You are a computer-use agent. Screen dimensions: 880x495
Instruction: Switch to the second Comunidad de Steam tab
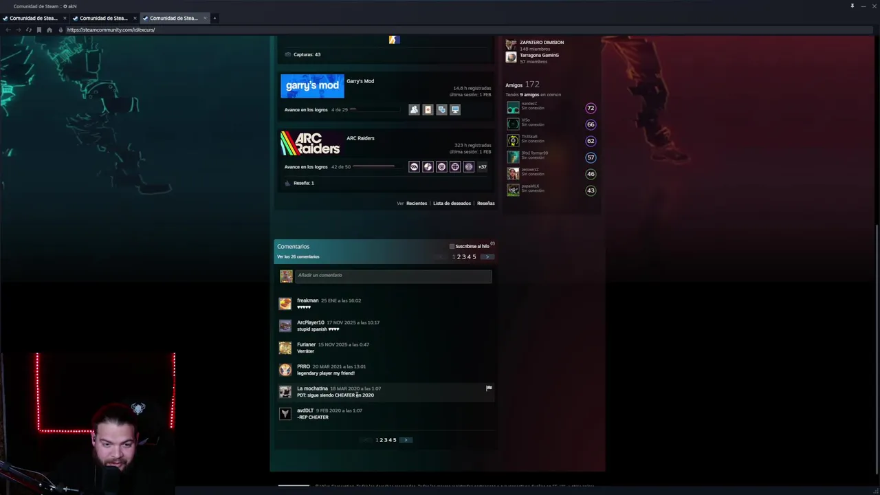tap(103, 18)
